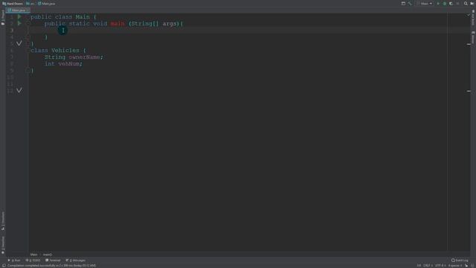The image size is (476, 268).
Task: Start debugging with the green bug icon
Action: click(445, 4)
